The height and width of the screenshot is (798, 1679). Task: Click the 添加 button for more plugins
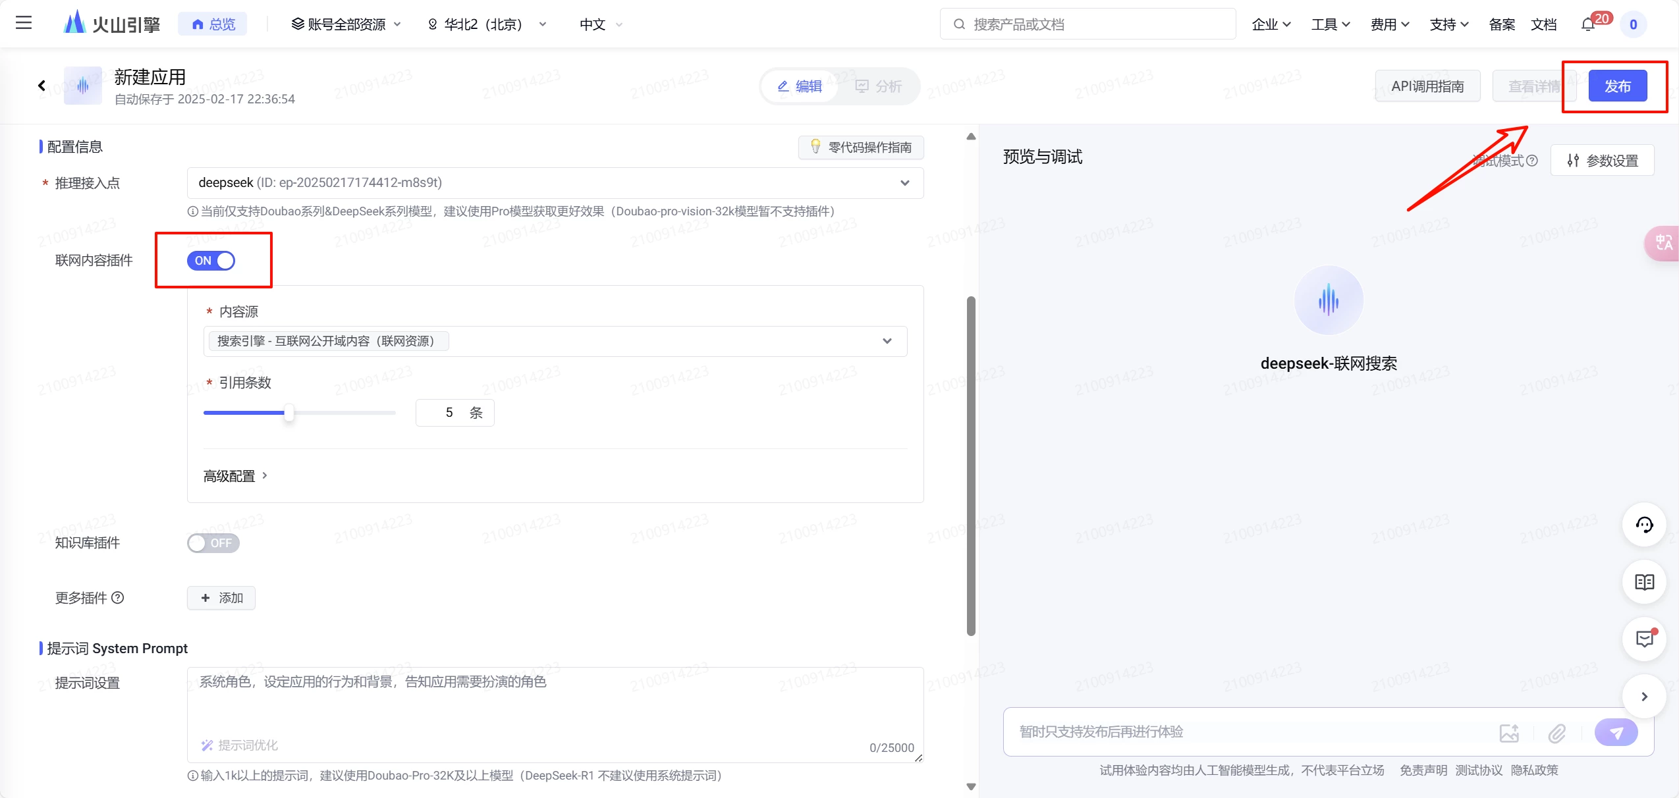tap(221, 598)
